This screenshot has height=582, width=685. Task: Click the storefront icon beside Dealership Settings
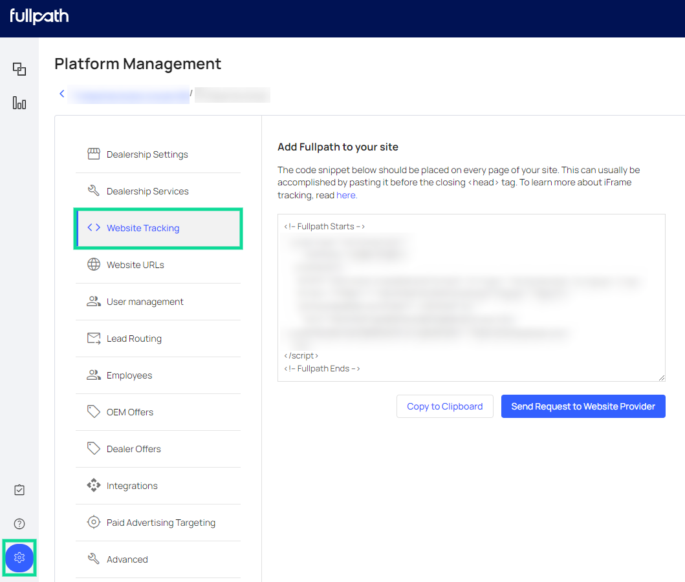(x=94, y=154)
